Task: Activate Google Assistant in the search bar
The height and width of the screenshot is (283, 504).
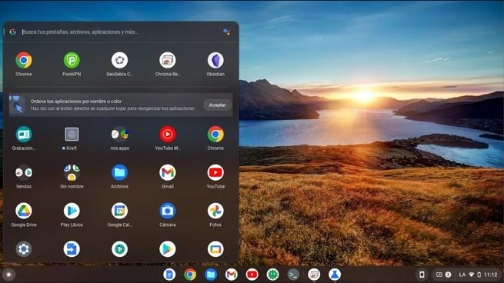Action: click(226, 32)
